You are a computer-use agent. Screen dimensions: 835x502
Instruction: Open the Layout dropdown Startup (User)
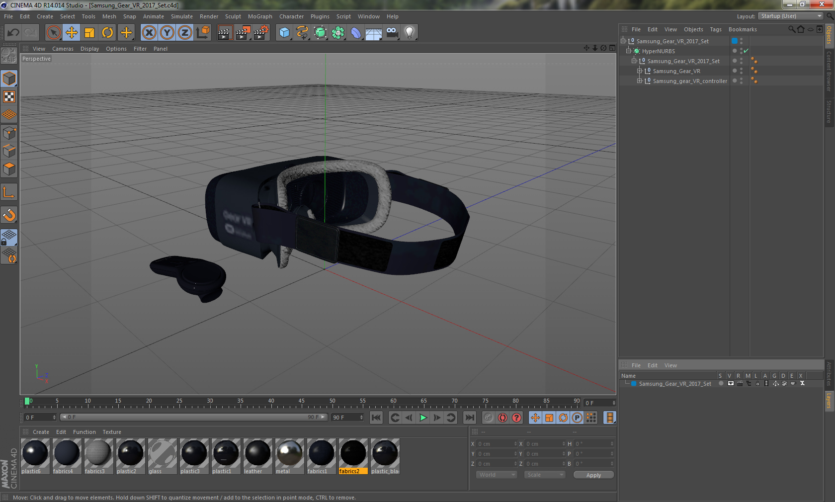791,16
